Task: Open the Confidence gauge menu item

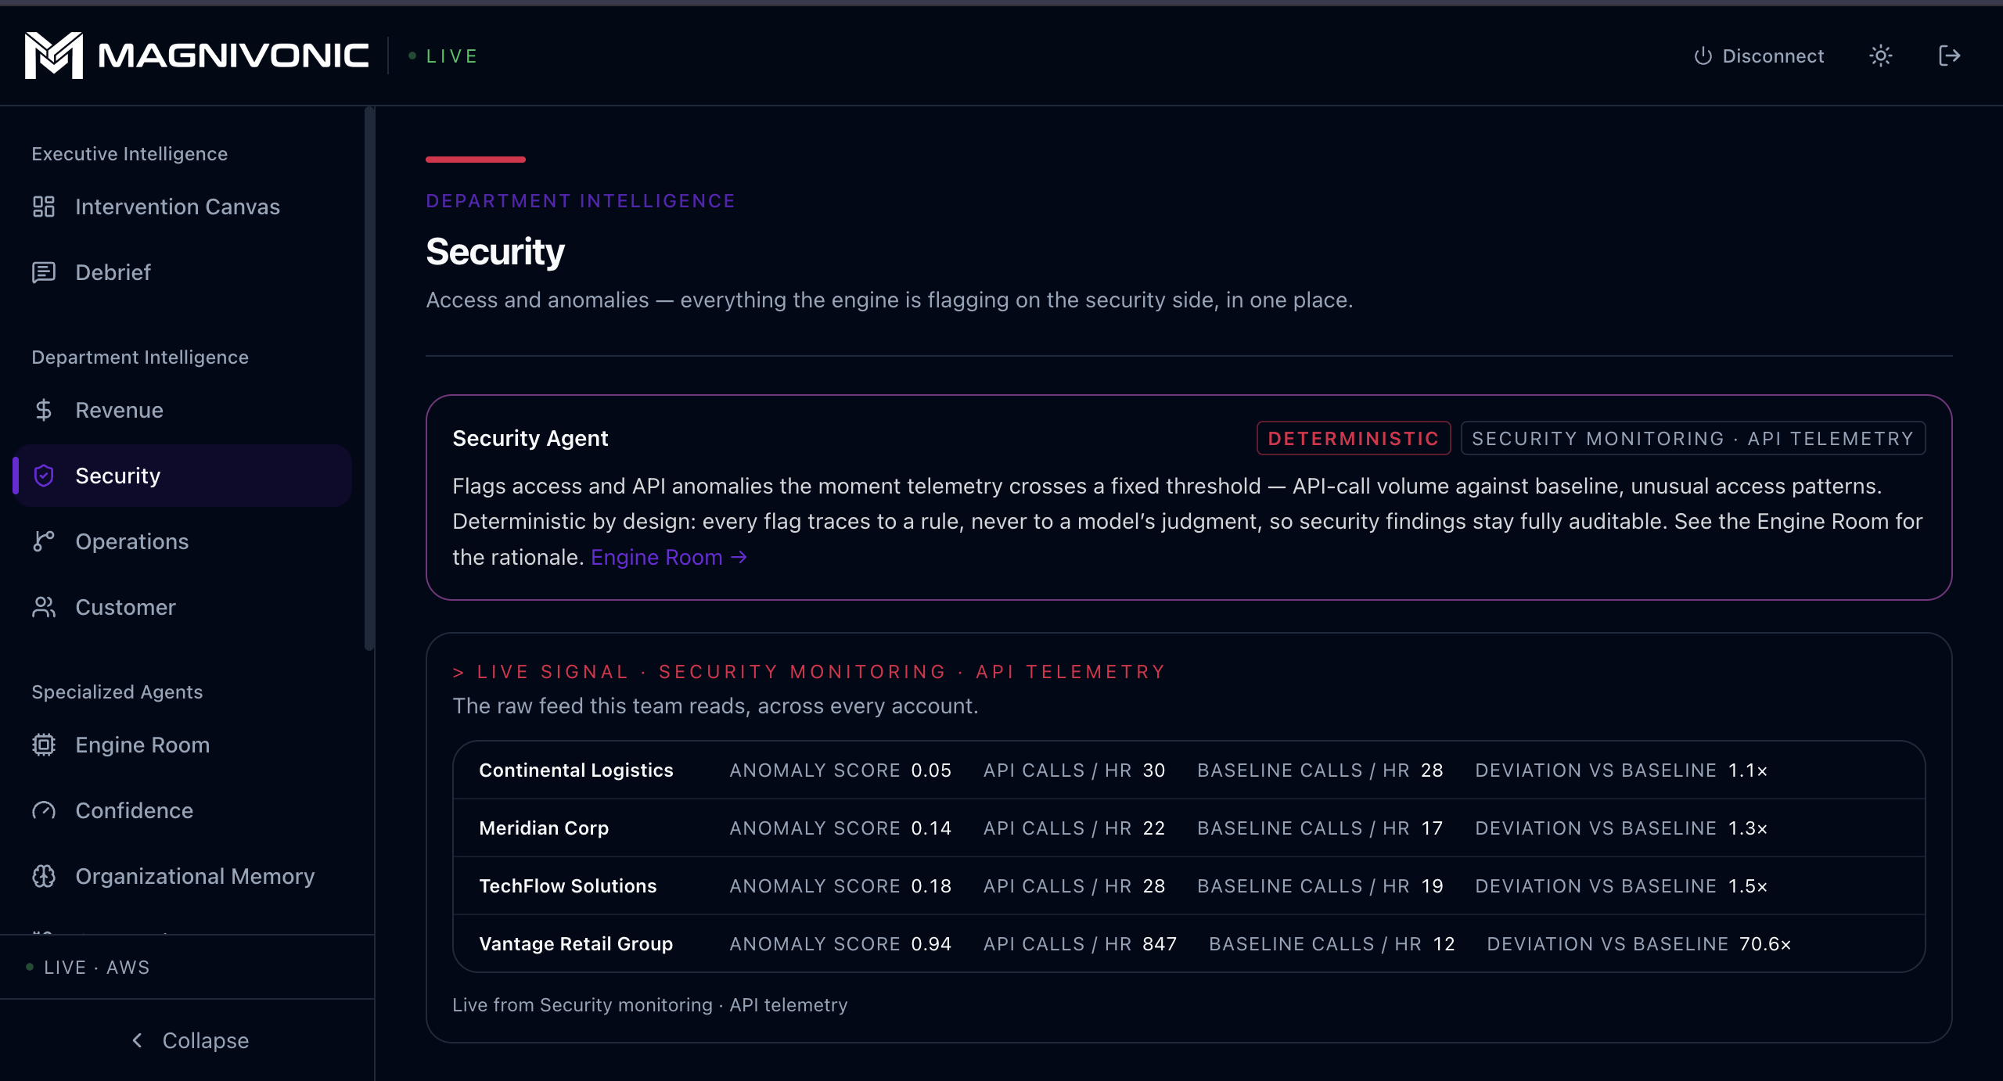Action: [184, 810]
